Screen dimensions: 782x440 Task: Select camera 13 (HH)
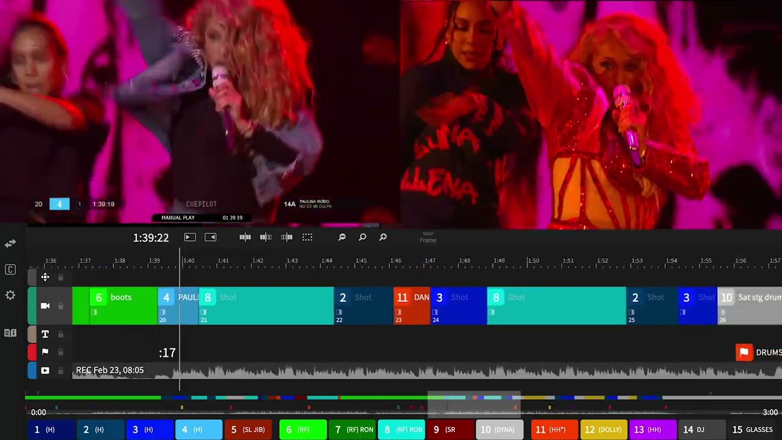(x=653, y=430)
